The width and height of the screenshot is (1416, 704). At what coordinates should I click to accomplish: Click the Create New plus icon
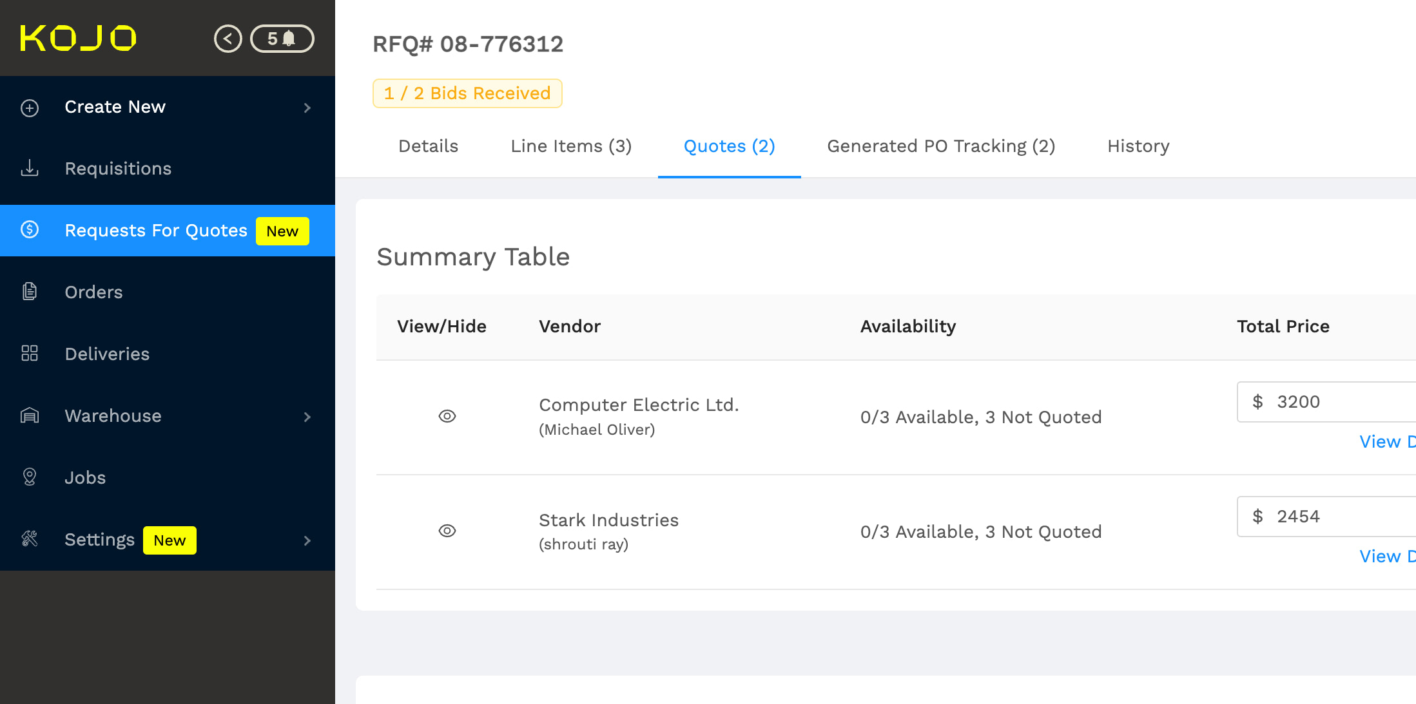click(30, 108)
